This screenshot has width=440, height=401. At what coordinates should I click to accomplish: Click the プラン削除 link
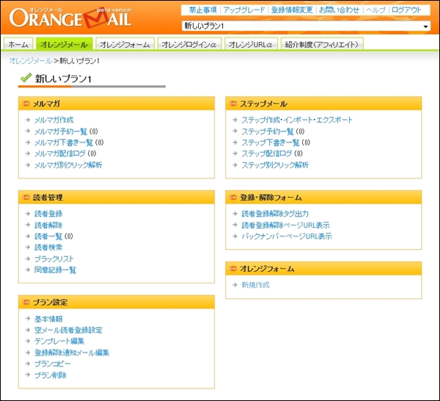point(51,375)
